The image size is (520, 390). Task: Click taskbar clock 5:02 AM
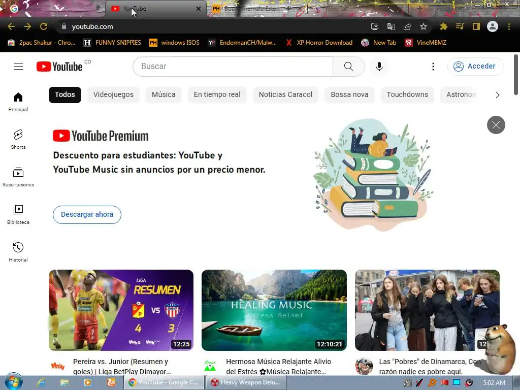(x=494, y=383)
